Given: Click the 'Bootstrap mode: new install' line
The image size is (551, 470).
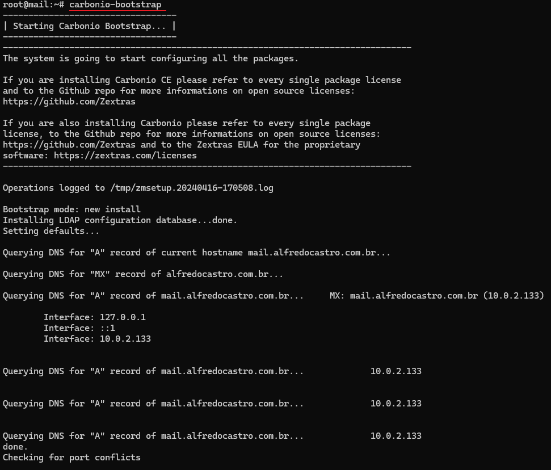Looking at the screenshot, I should [71, 209].
